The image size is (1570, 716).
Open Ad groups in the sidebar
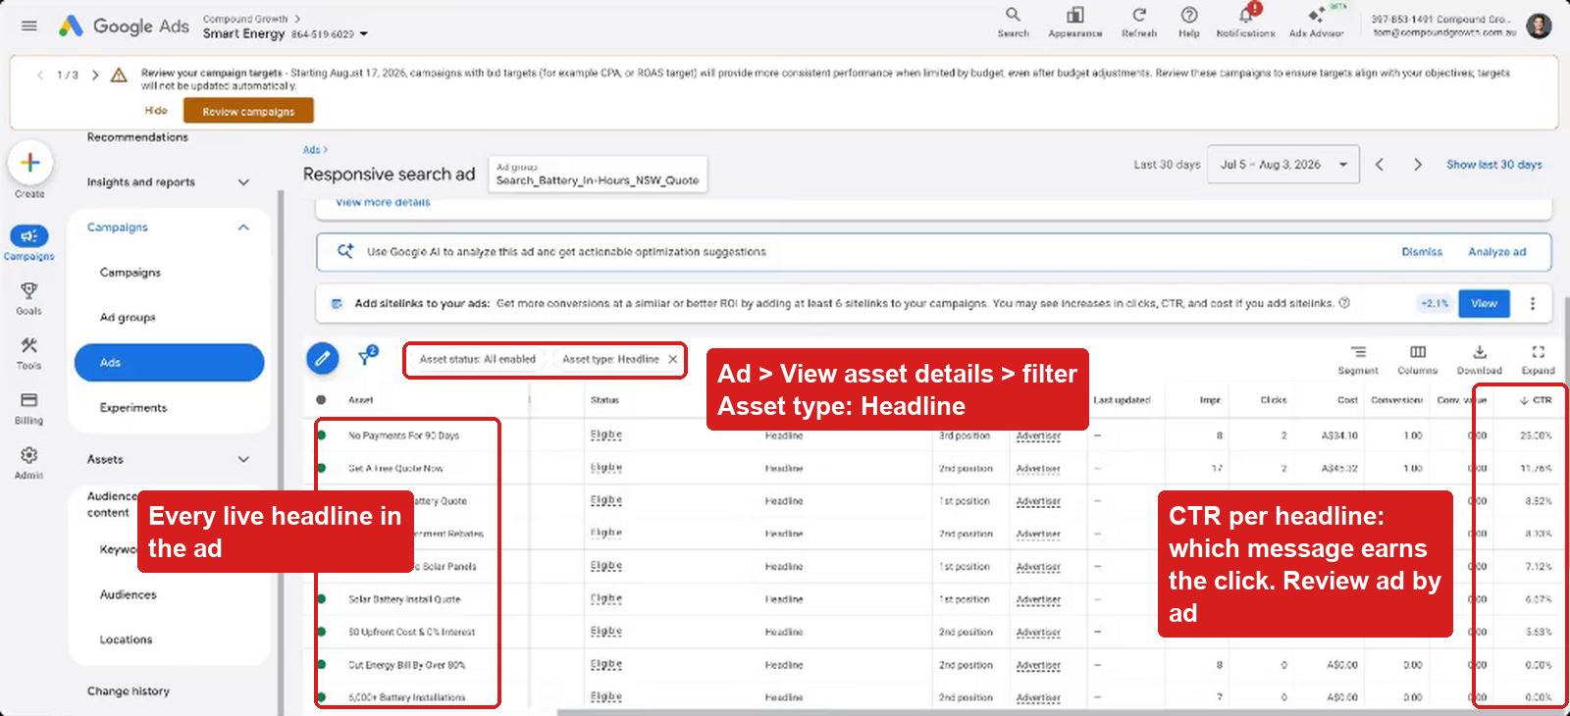point(128,318)
